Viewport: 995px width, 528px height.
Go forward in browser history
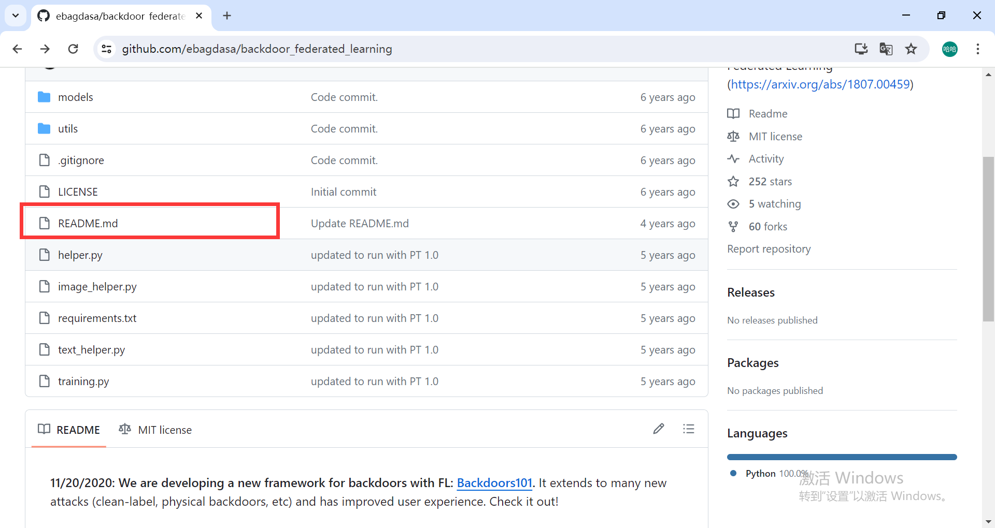tap(45, 49)
